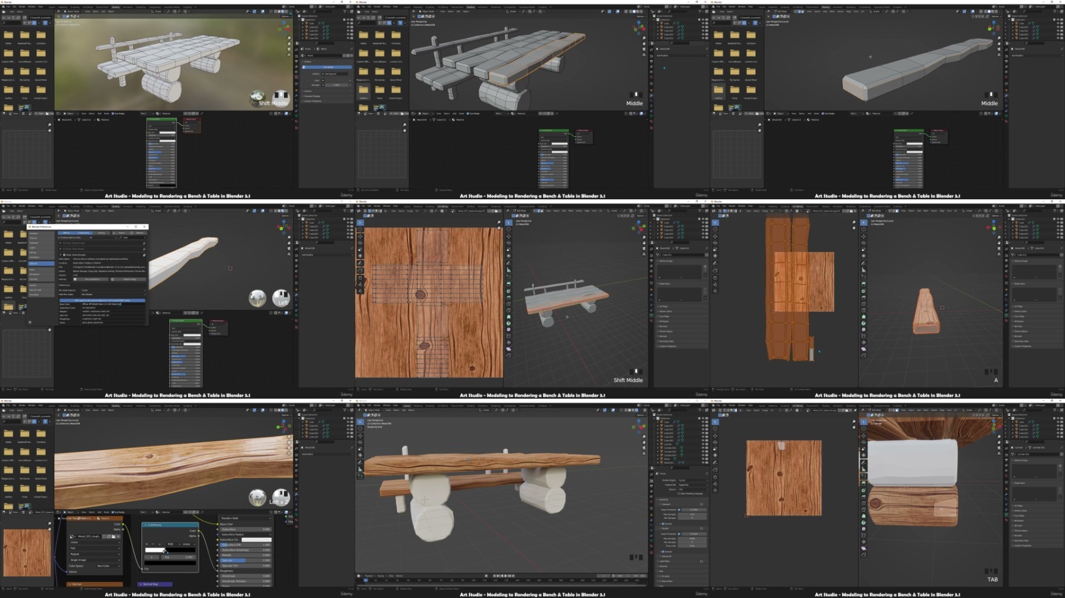Open the World properties tab beside the Cycles settings
The height and width of the screenshot is (598, 1065).
[651, 501]
